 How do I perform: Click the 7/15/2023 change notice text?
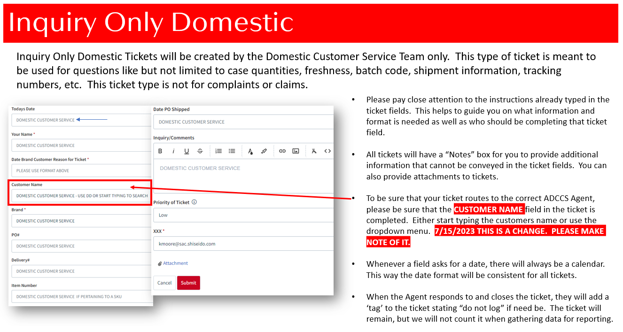coord(485,237)
